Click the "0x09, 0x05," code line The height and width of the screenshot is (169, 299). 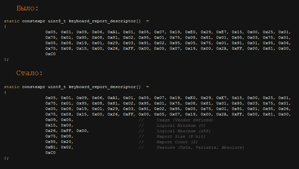tap(60, 120)
